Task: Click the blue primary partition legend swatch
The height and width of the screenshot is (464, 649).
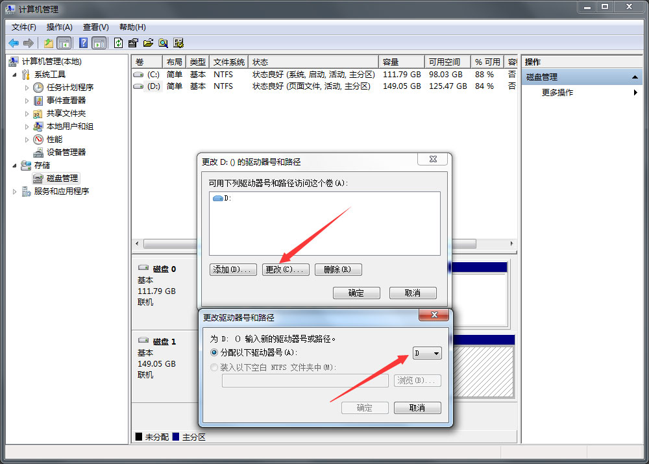Action: point(176,437)
